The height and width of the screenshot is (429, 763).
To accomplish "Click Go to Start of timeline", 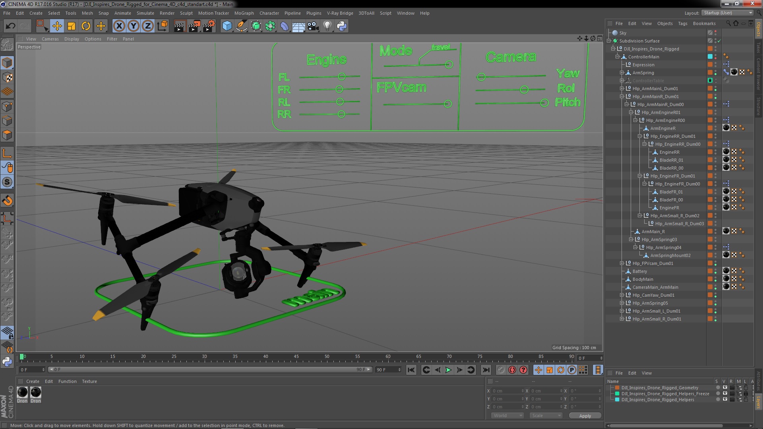I will pyautogui.click(x=411, y=370).
